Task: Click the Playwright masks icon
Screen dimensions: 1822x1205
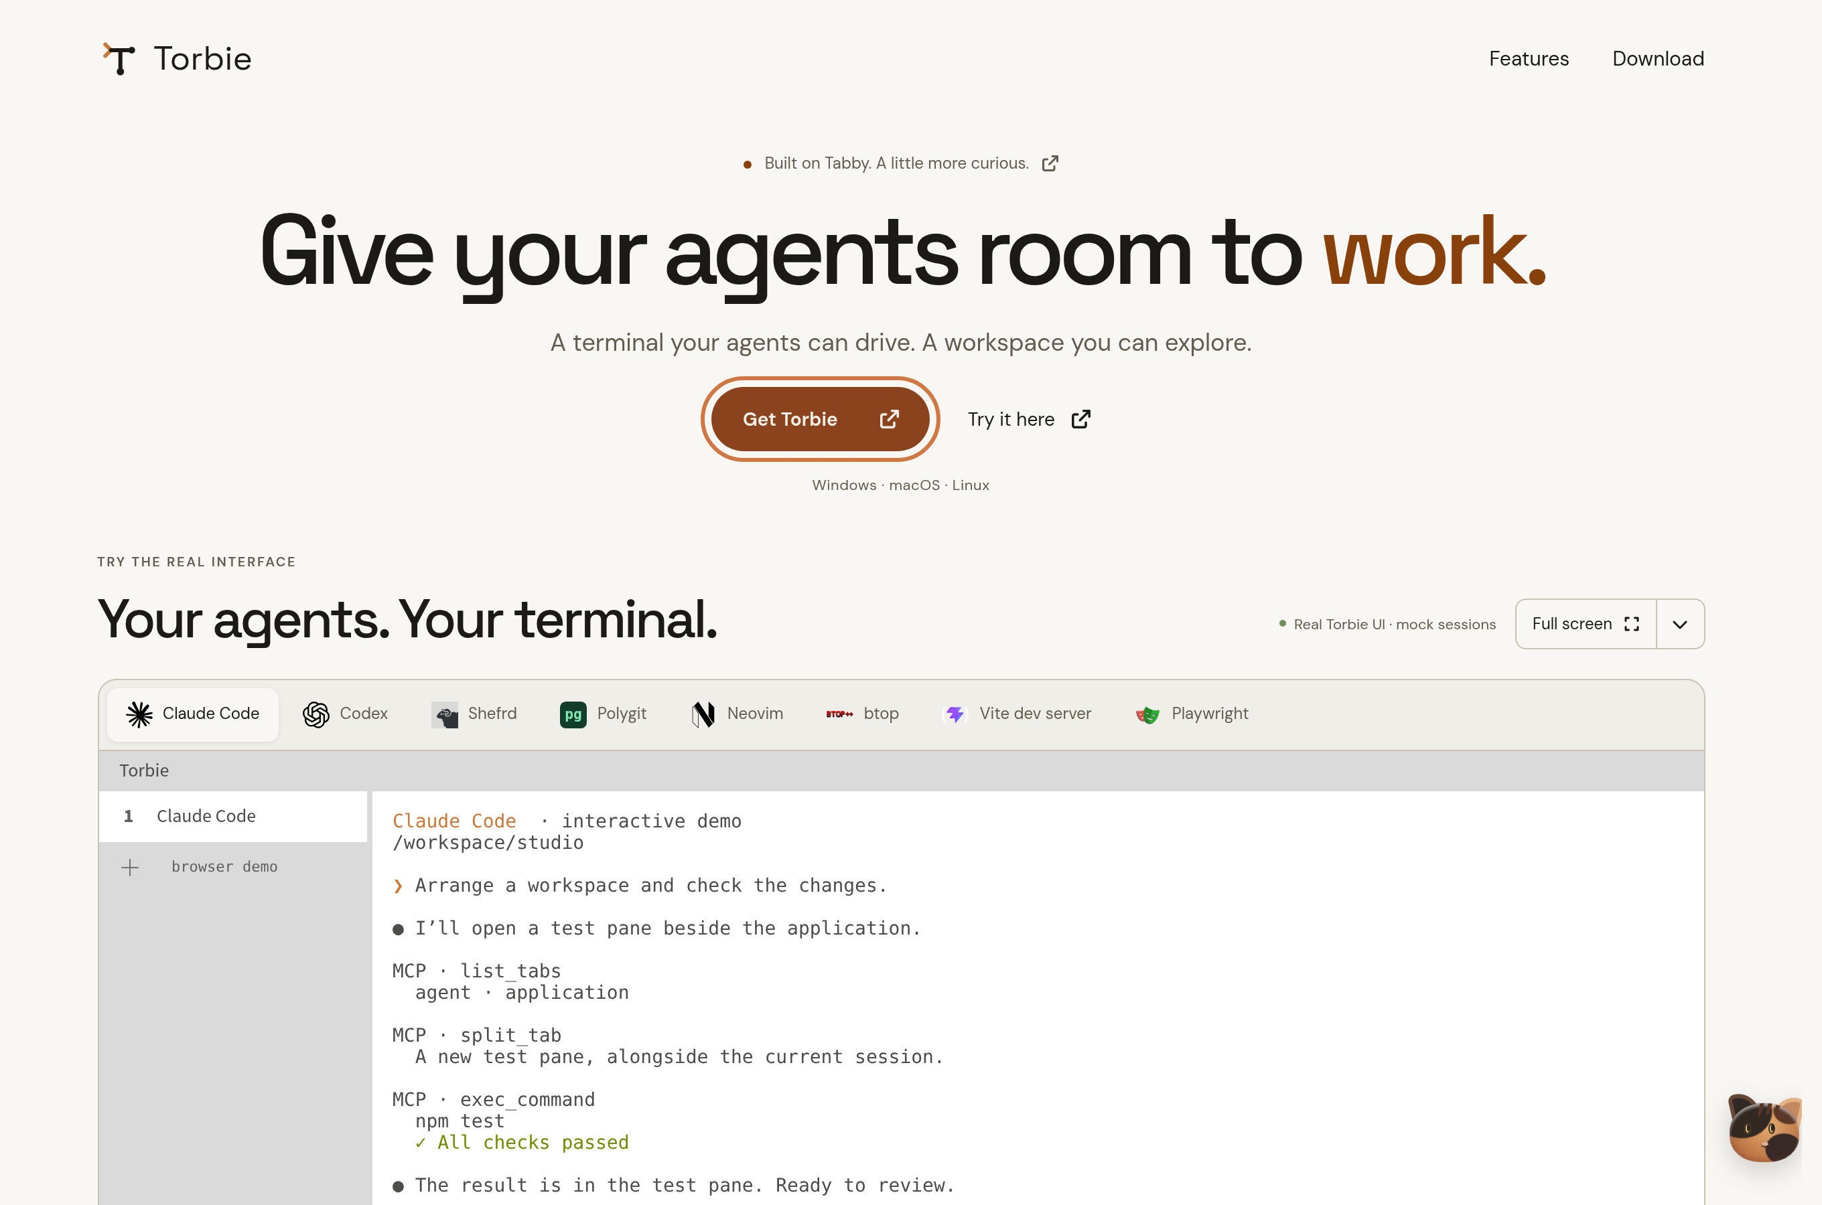Action: point(1147,715)
